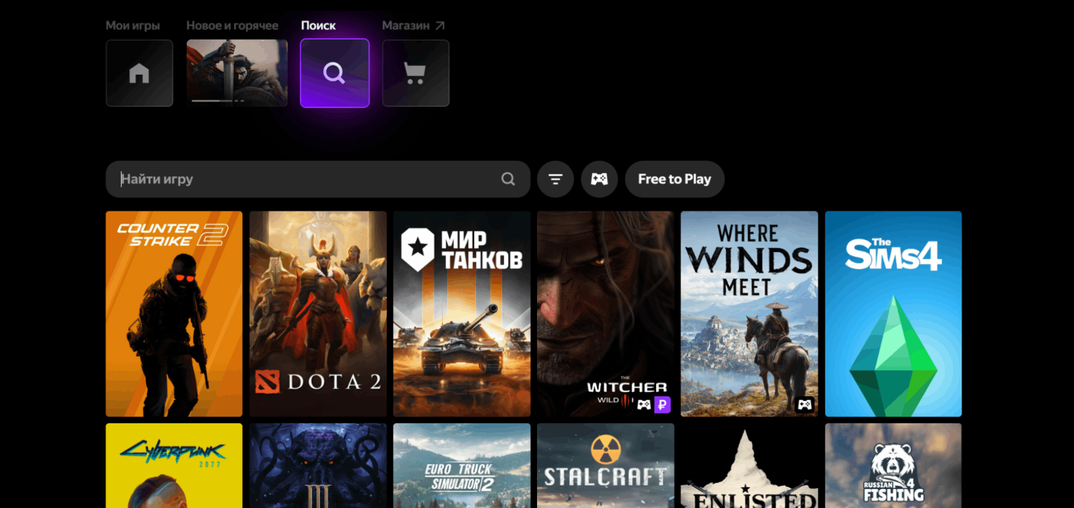Image resolution: width=1074 pixels, height=508 pixels.
Task: Open the shopping cart store icon
Action: 415,73
